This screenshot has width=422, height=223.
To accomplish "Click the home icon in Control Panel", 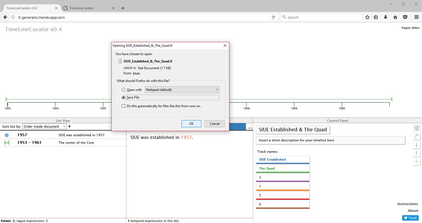I will [x=417, y=128].
